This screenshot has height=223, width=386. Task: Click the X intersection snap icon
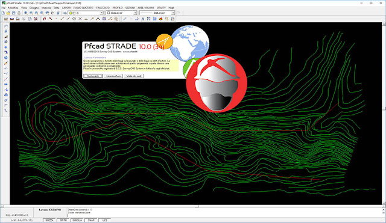80,19
